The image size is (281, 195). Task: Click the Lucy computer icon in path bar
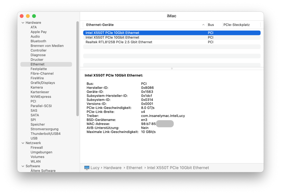tap(87, 168)
